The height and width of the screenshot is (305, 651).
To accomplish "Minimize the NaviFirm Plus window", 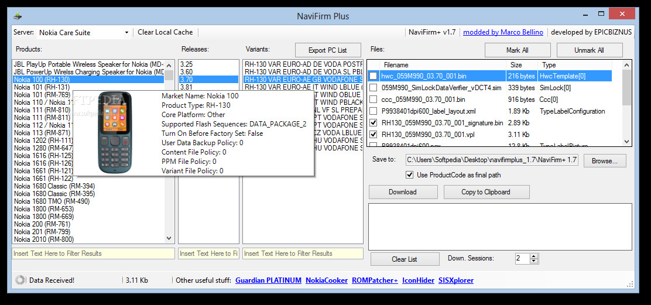I will point(584,15).
